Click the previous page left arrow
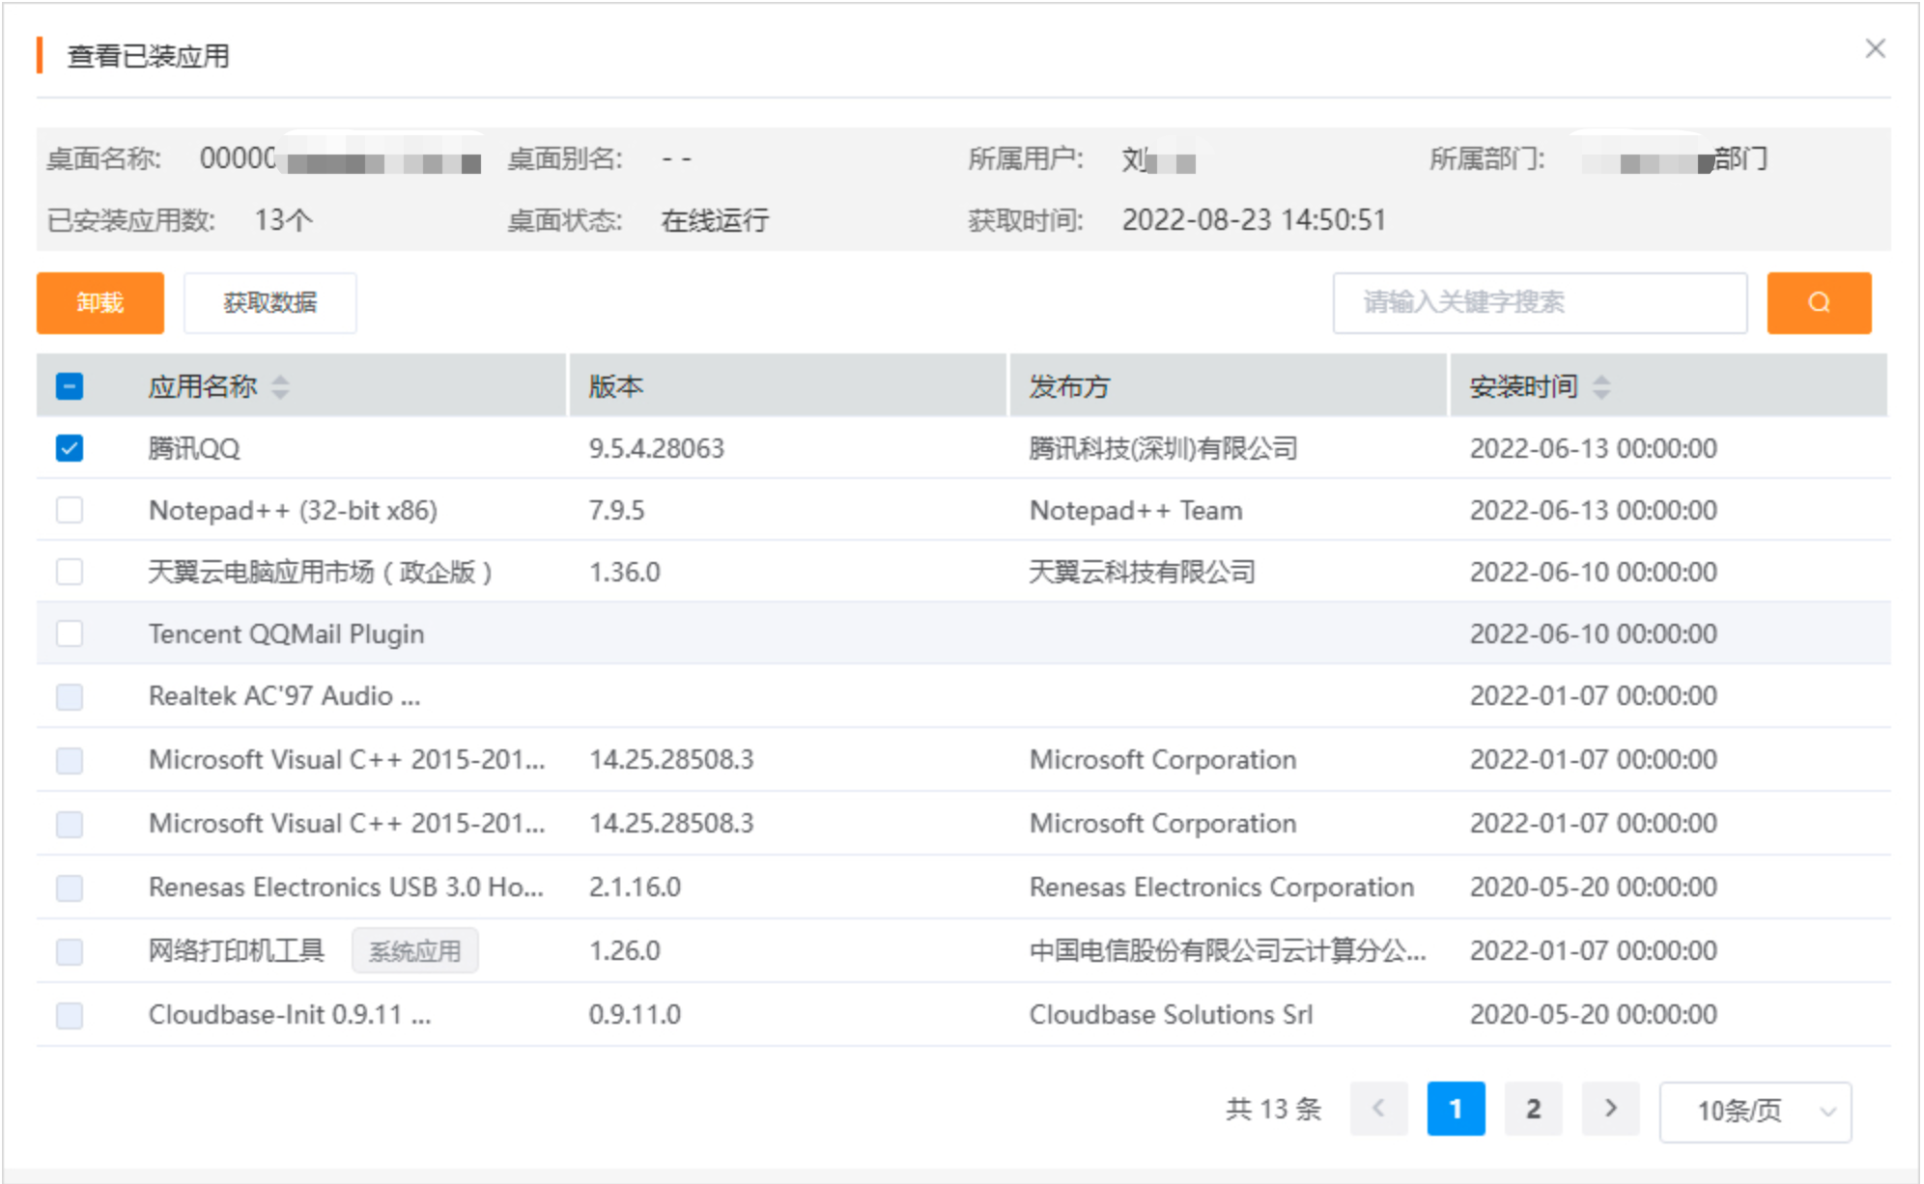This screenshot has width=1924, height=1184. (1378, 1109)
